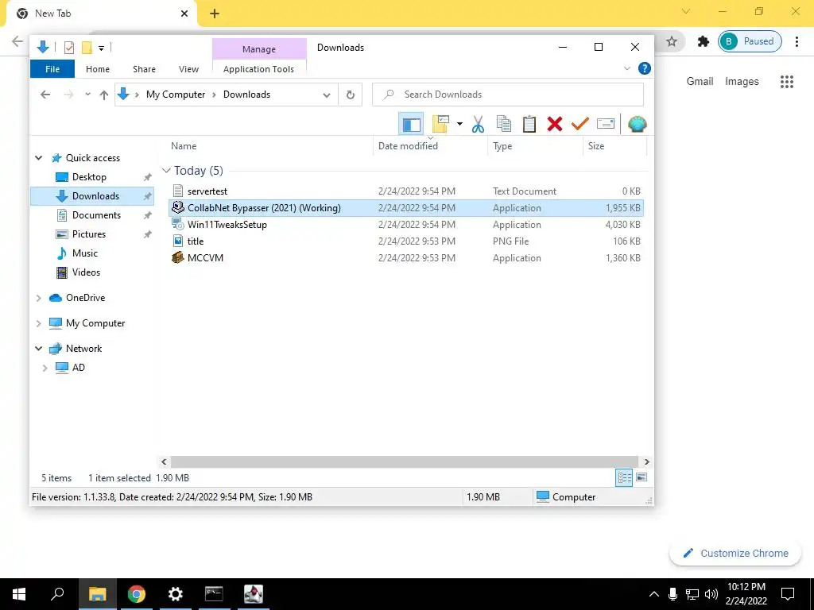Open the Chrome three-dot menu

[797, 41]
